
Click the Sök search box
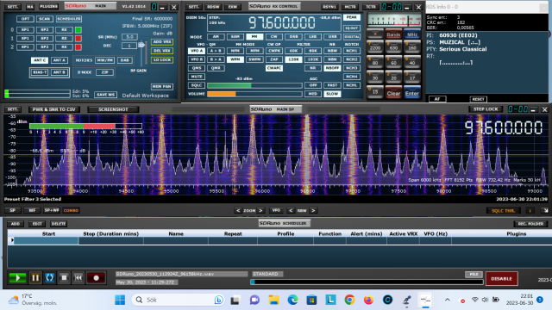[x=178, y=300]
